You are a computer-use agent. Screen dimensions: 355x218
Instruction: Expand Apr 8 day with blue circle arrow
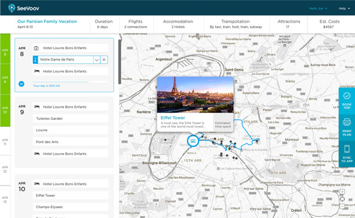point(21,84)
